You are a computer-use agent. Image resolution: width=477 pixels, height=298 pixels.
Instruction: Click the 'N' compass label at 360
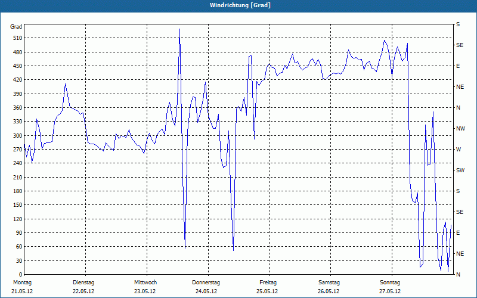[x=459, y=108]
